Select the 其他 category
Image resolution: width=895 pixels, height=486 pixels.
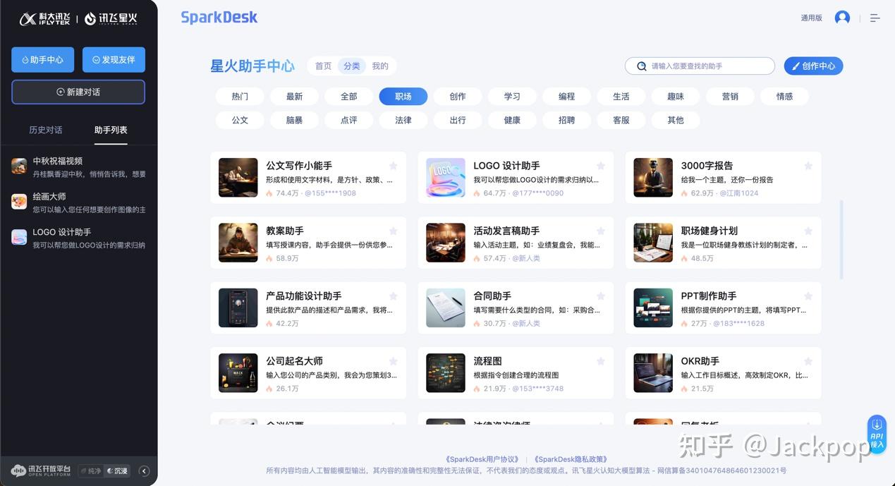[x=676, y=120]
